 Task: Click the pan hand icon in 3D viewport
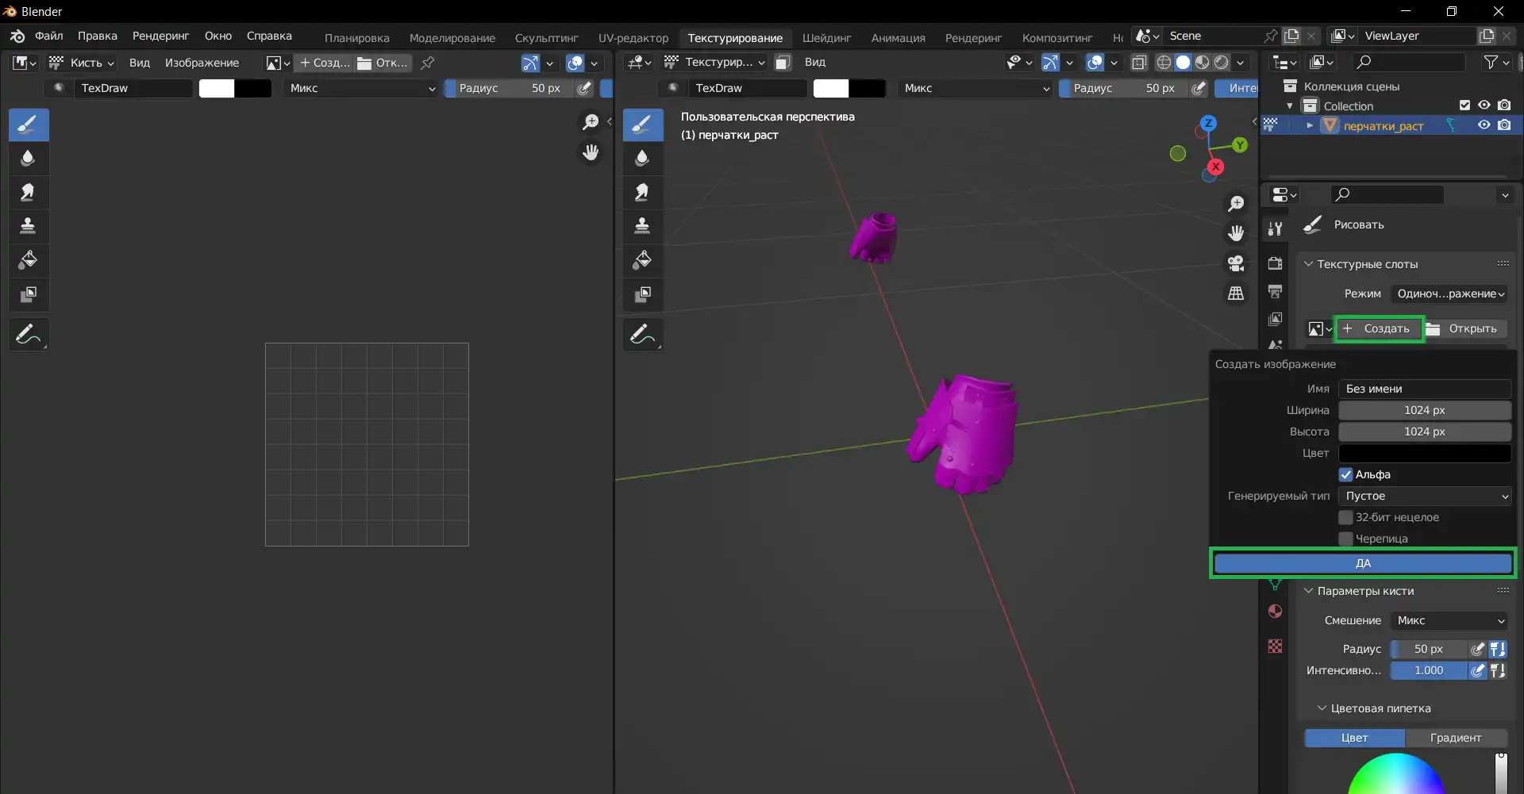coord(1236,233)
